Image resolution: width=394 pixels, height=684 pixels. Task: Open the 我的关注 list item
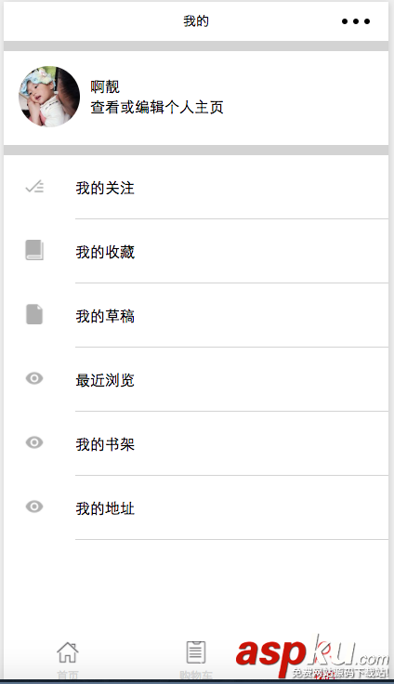tap(196, 188)
